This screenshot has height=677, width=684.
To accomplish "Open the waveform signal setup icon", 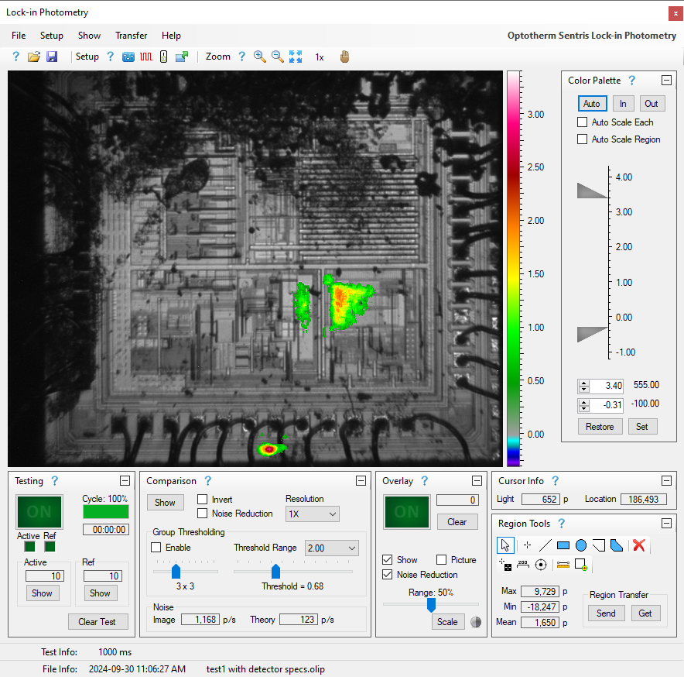I will [x=146, y=57].
